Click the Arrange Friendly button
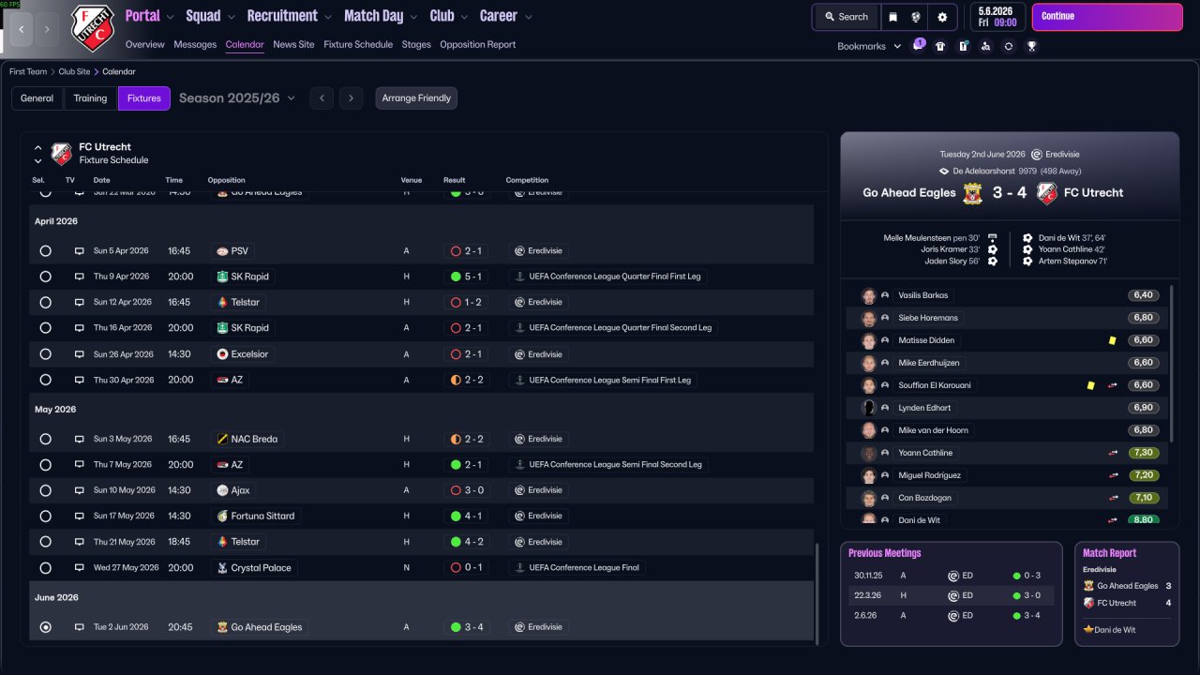The height and width of the screenshot is (675, 1200). (416, 97)
